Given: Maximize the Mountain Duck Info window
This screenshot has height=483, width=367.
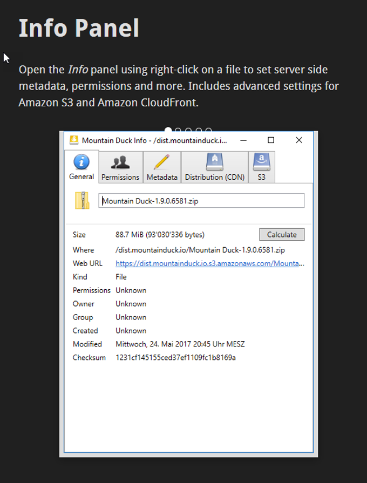Looking at the screenshot, I should [271, 140].
